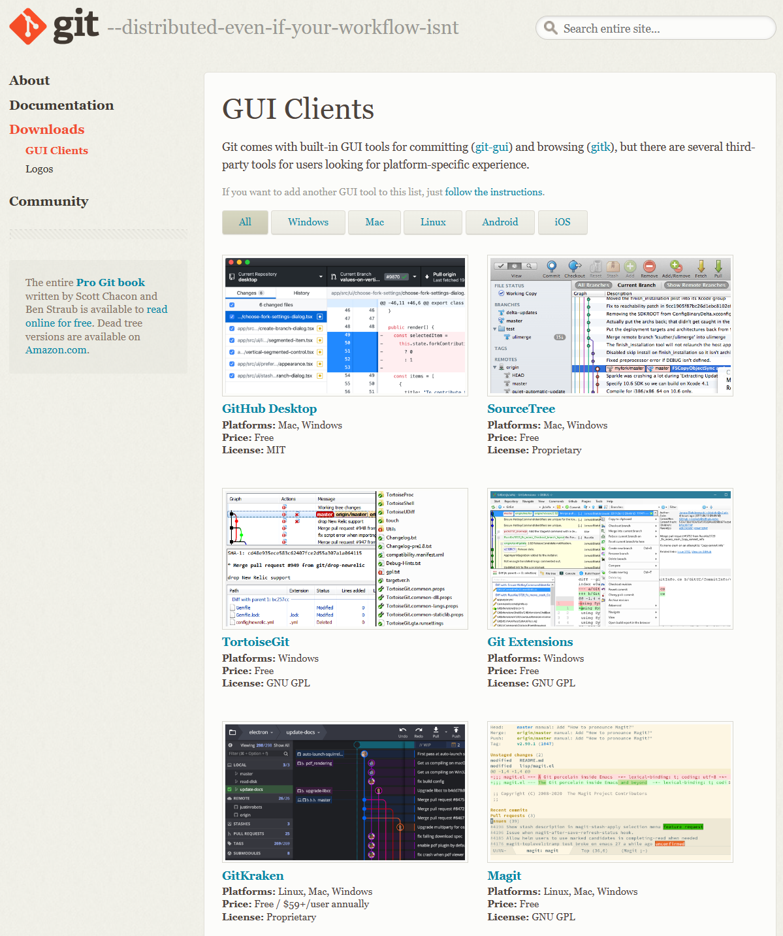This screenshot has width=783, height=936.
Task: Open the SourceTree title link
Action: (521, 409)
